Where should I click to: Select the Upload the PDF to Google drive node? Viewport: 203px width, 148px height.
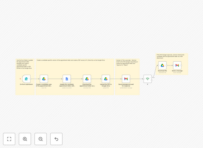tap(106, 79)
